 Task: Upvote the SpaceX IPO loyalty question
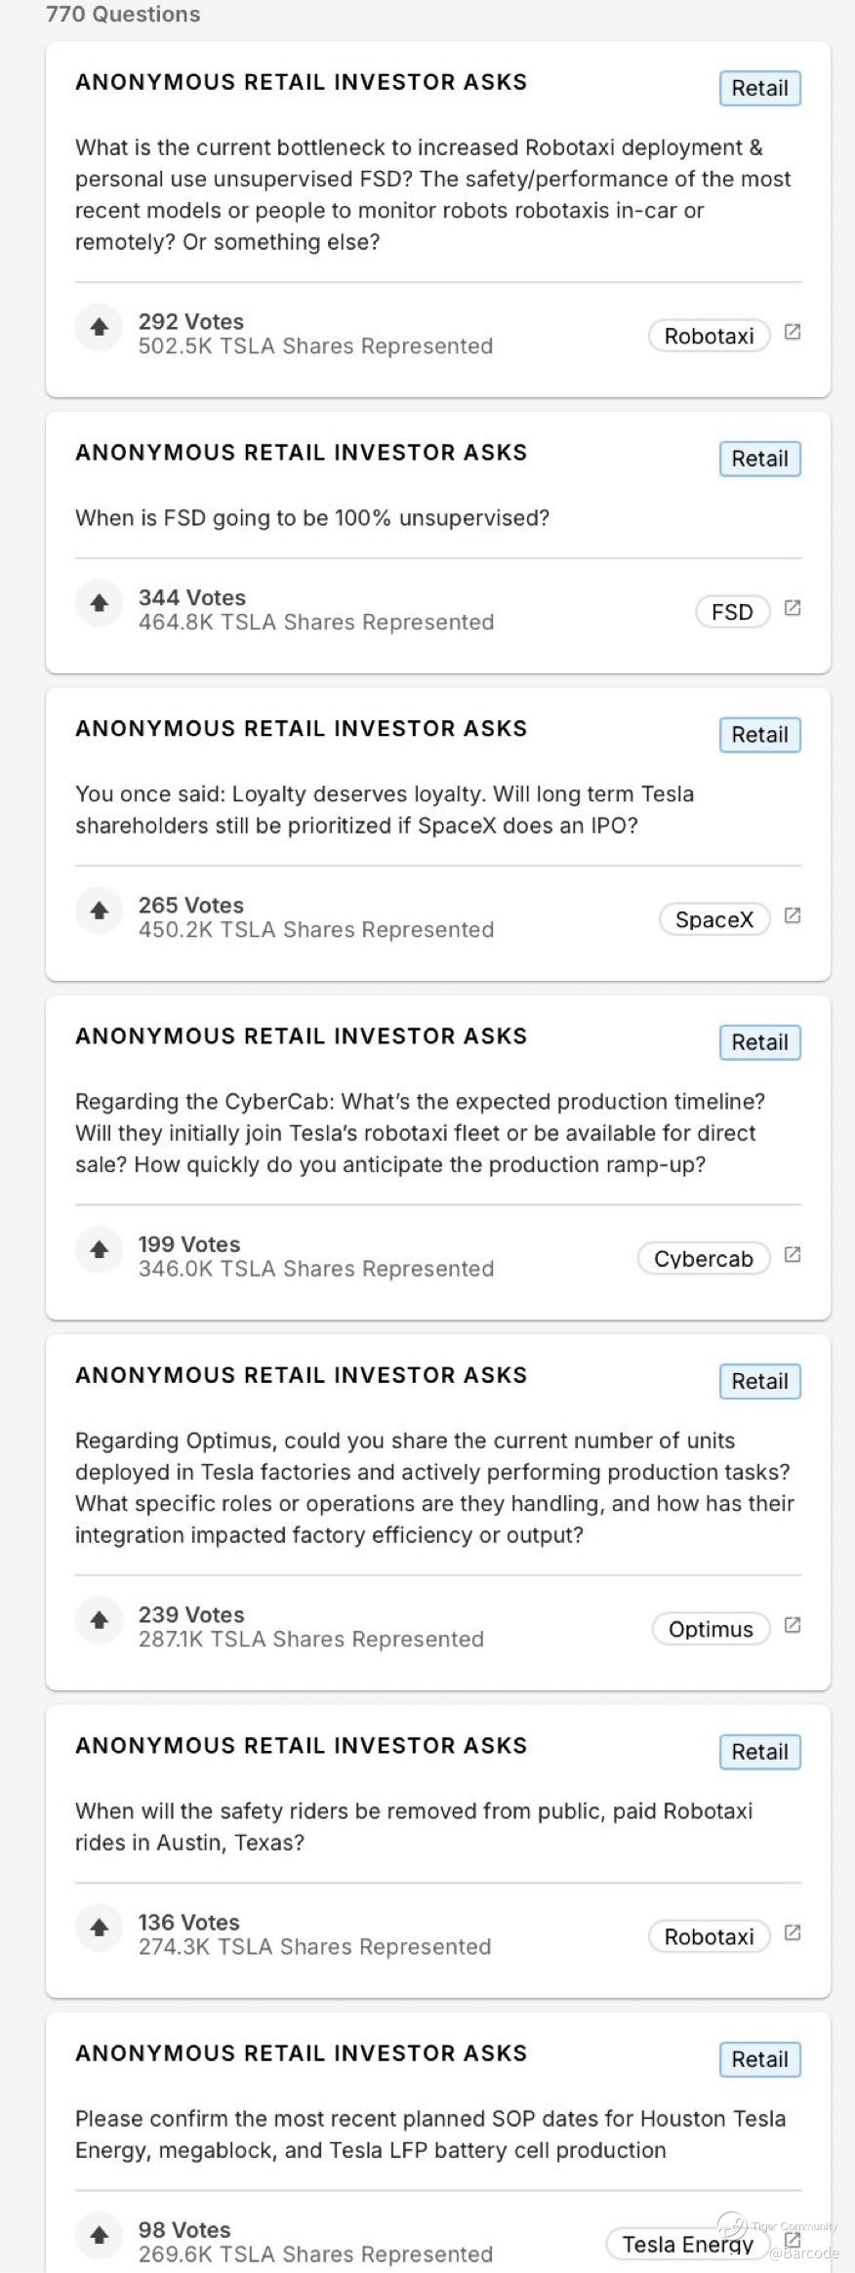tap(100, 911)
